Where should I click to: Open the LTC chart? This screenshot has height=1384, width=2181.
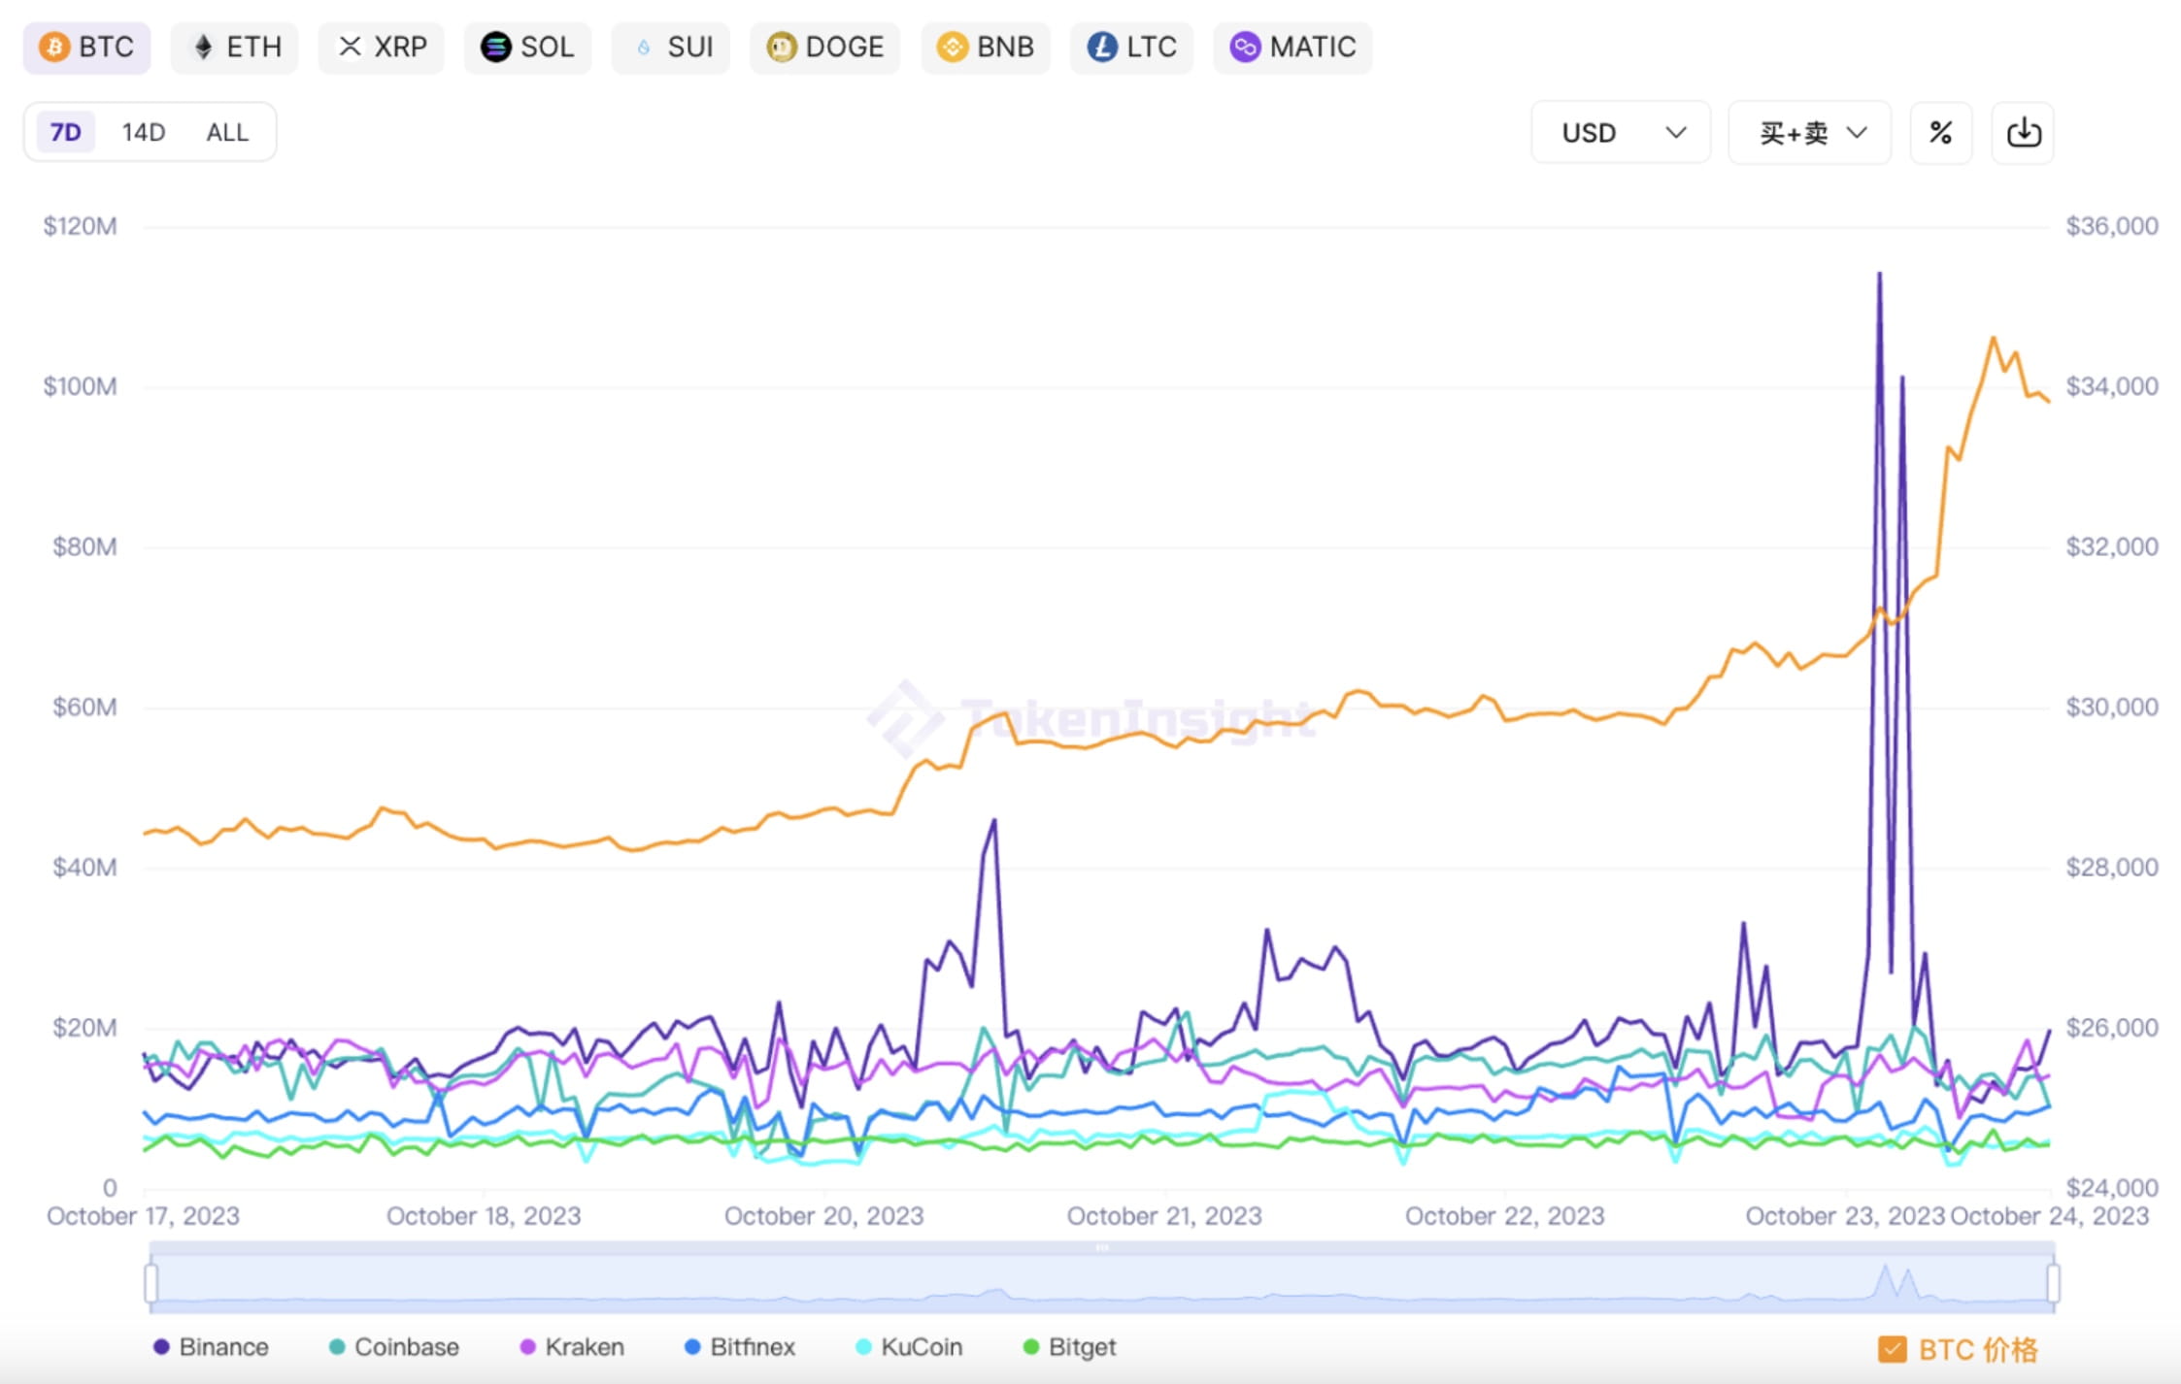(x=1130, y=47)
